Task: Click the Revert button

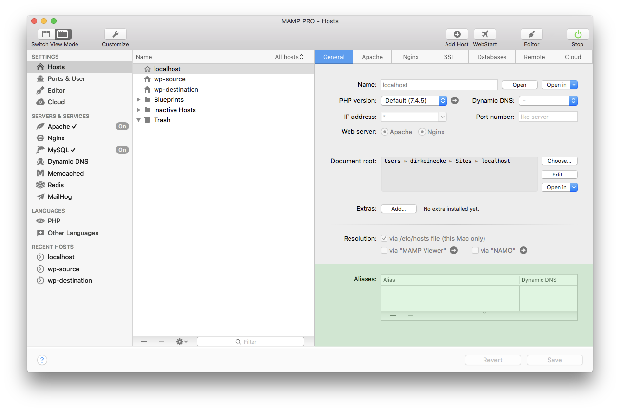Action: click(x=493, y=360)
